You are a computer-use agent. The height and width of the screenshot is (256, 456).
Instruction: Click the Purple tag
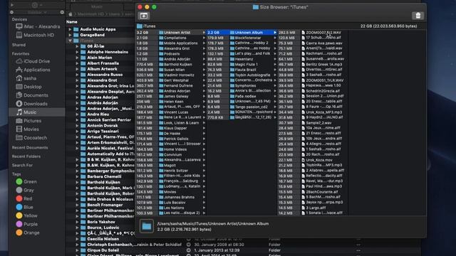tap(27, 225)
